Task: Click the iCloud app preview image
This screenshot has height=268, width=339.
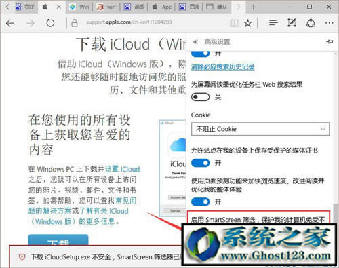Action: [173, 168]
